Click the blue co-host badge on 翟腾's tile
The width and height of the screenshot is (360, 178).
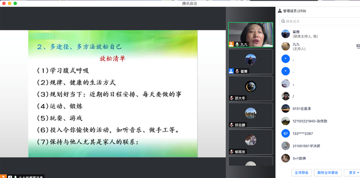pyautogui.click(x=231, y=71)
